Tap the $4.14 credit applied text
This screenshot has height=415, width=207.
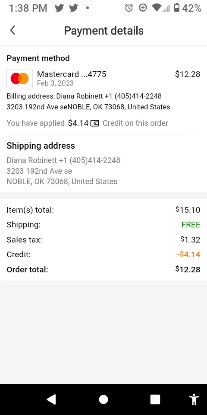point(78,123)
